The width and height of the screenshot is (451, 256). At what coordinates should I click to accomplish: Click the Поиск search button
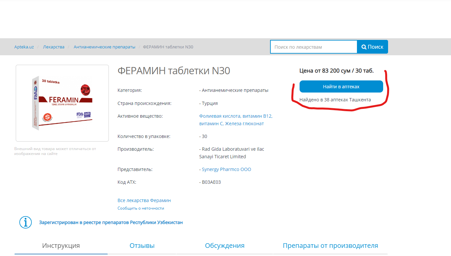pos(372,47)
